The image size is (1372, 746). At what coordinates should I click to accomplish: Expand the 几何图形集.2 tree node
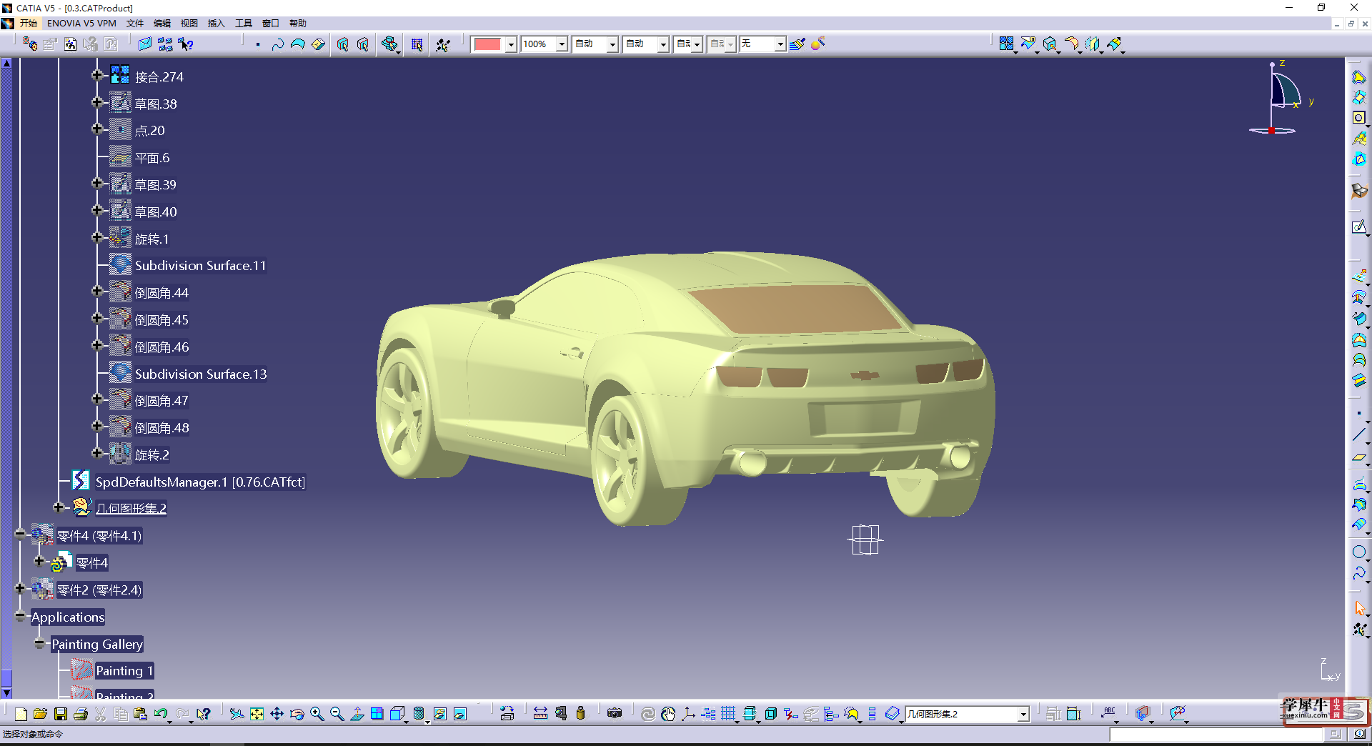pos(59,507)
